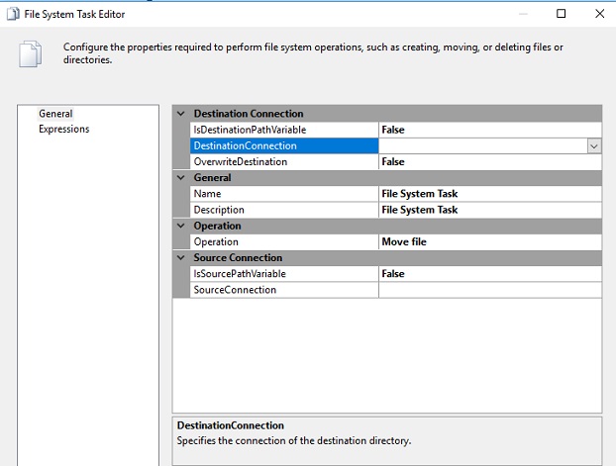
Task: Click the SourceConnection value field
Action: pos(490,290)
